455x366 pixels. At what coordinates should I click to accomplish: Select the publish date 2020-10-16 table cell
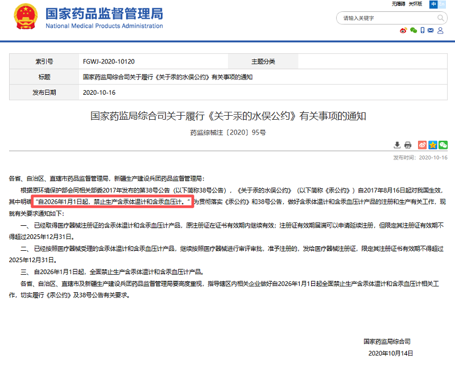263,92
